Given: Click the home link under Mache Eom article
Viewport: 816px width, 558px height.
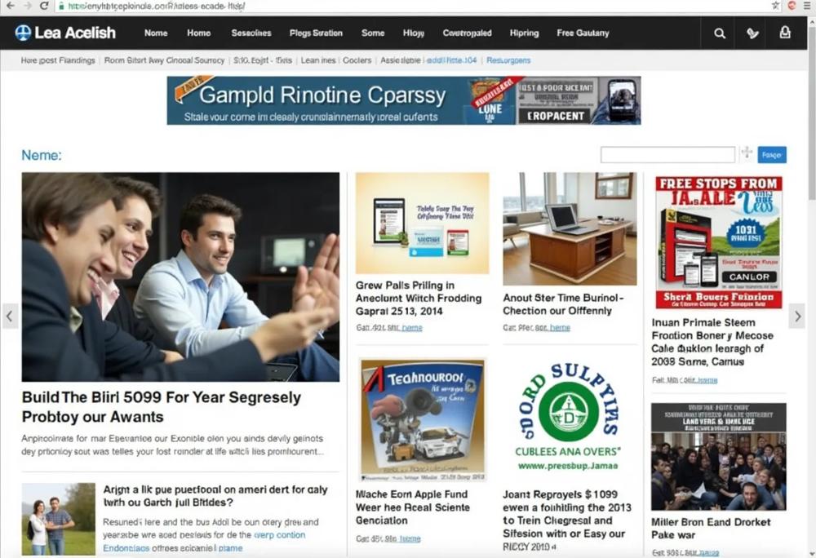Looking at the screenshot, I should (410, 538).
